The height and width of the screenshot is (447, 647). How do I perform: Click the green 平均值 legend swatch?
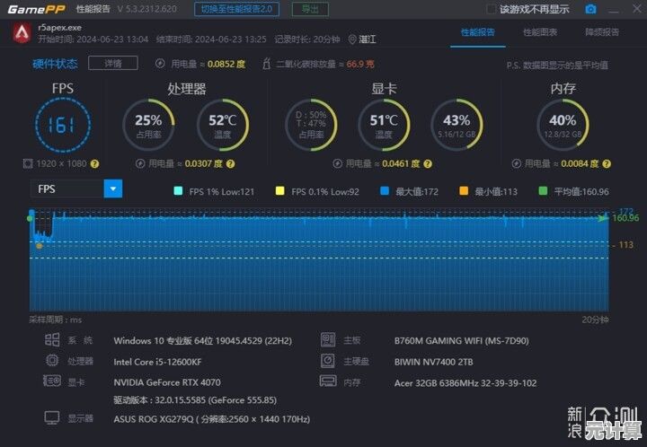coord(543,191)
